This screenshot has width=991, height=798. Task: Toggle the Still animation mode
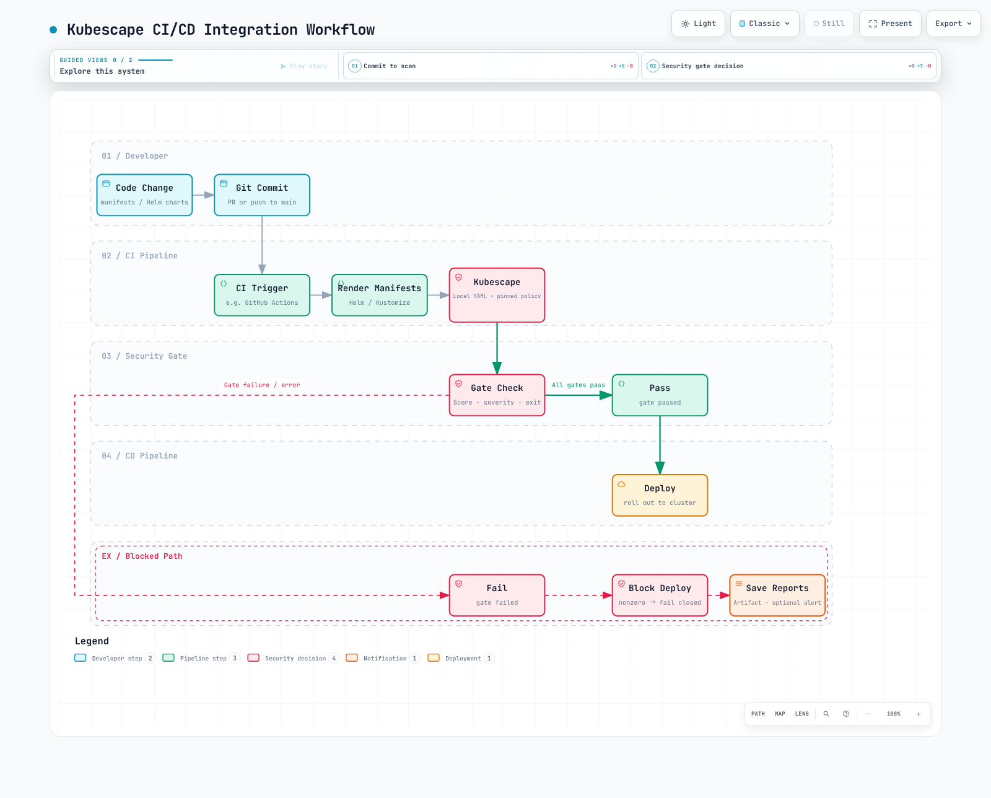(829, 24)
